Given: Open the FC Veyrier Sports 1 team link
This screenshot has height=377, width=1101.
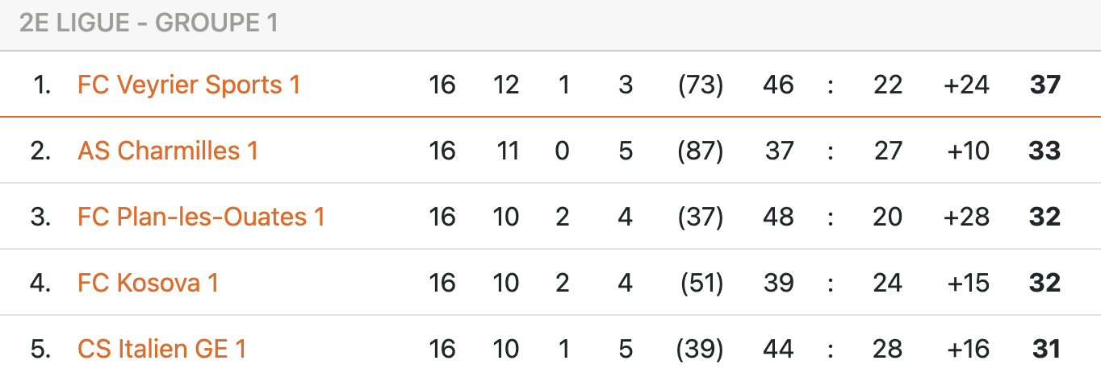Looking at the screenshot, I should tap(189, 85).
